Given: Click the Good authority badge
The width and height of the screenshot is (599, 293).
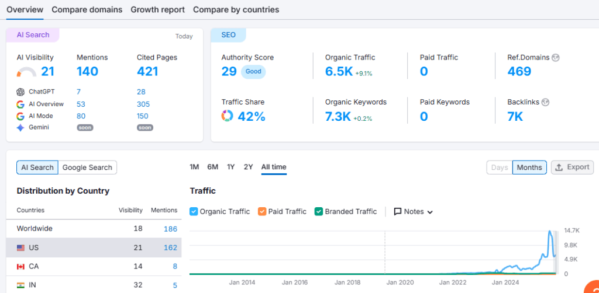Looking at the screenshot, I should pos(253,72).
